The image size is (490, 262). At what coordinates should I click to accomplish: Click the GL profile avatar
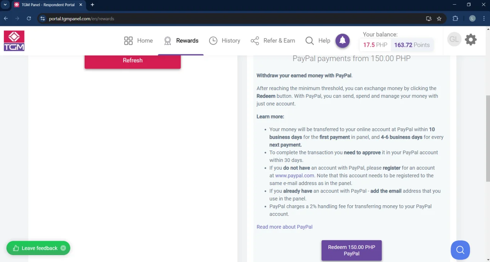[454, 39]
